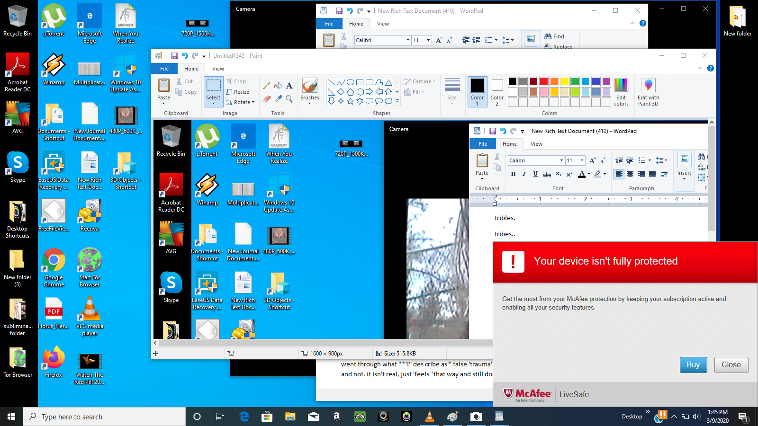
Task: Open the Calibri font family dropdown in WordPad
Action: [x=408, y=40]
